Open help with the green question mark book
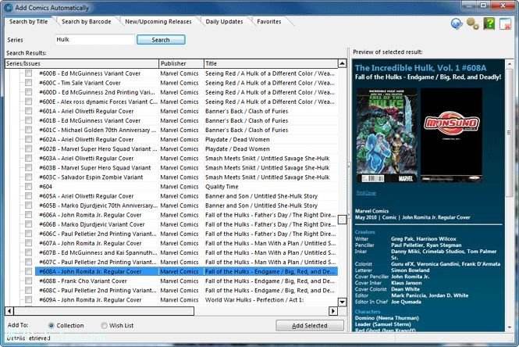This screenshot has height=347, width=519. [489, 24]
